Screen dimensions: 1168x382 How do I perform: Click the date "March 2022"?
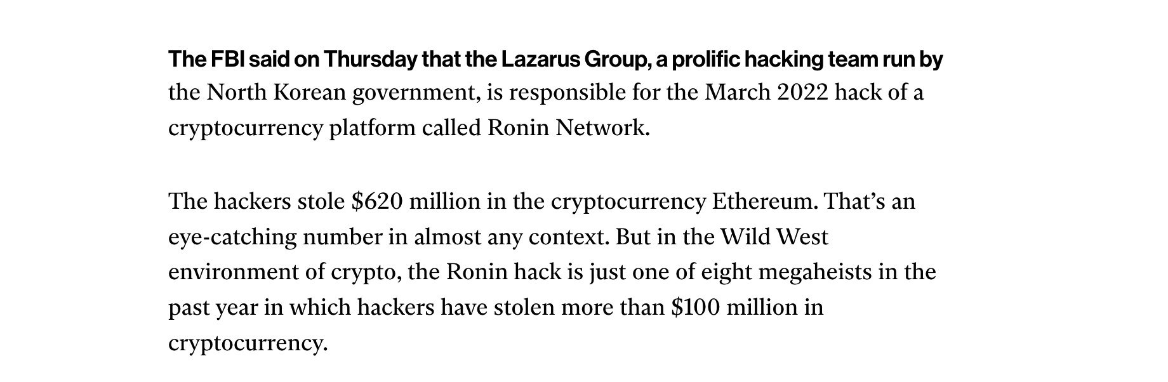767,93
